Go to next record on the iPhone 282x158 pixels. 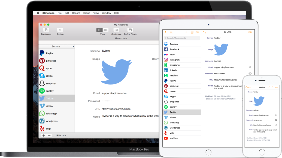(273, 87)
